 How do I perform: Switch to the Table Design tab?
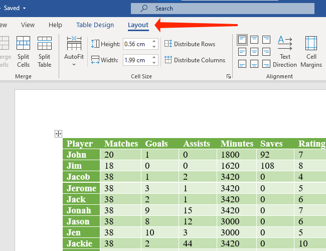pos(95,25)
